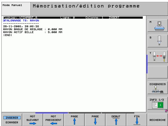Click the blue vertical scrollbar indicator
This screenshot has height=126, width=168.
147,64
